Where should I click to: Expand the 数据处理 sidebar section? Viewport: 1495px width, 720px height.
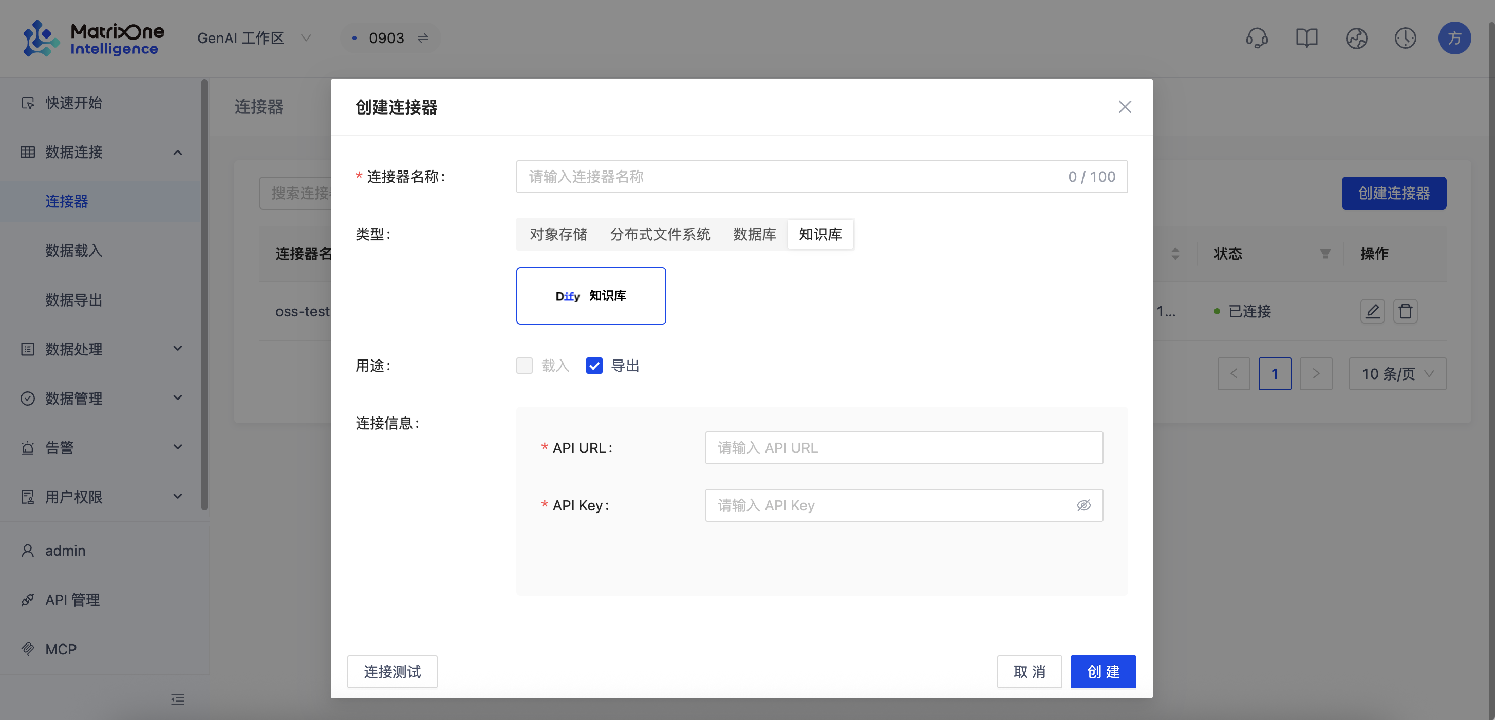pyautogui.click(x=102, y=349)
